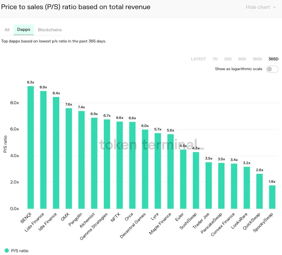Click the QuickSwap bar at 2.6x
The width and height of the screenshot is (282, 255).
coord(260,191)
